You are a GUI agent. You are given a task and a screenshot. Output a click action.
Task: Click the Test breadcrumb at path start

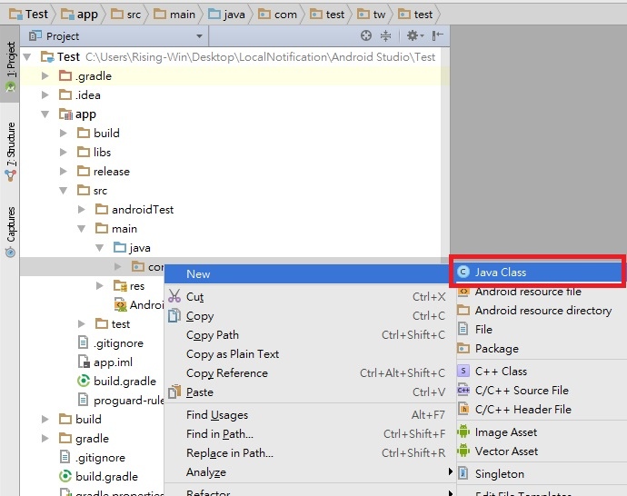[29, 15]
